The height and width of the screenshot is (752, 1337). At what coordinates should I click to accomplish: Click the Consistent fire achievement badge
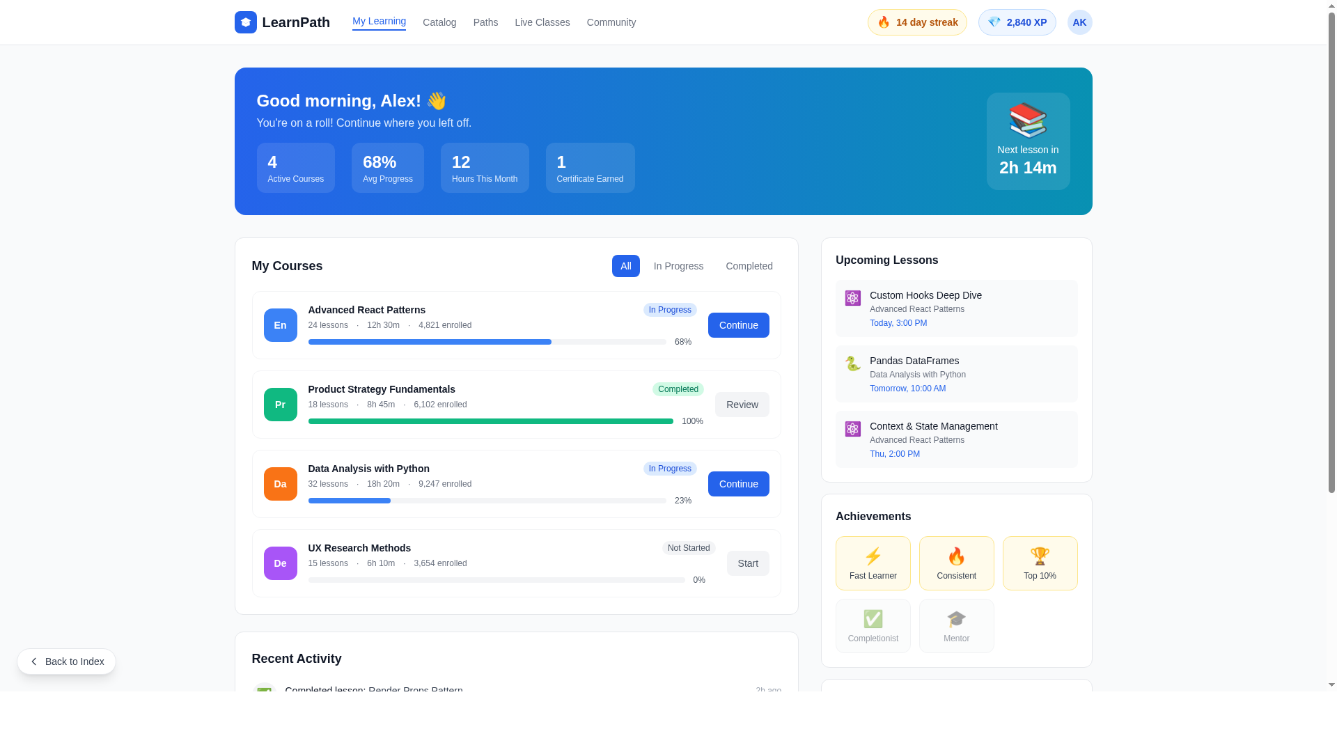coord(956,563)
